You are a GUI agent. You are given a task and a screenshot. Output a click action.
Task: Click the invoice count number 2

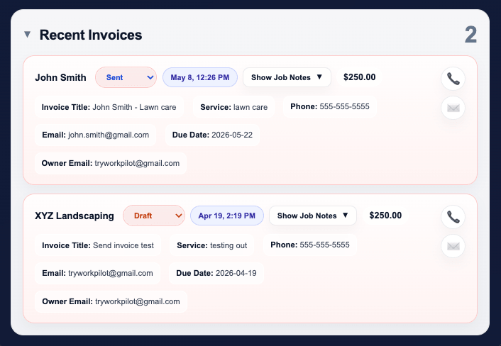click(x=470, y=35)
